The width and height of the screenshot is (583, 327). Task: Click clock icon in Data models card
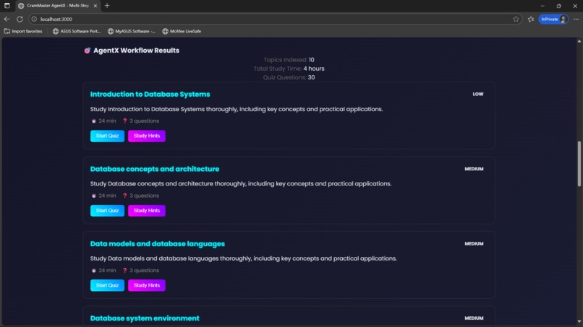pyautogui.click(x=94, y=271)
